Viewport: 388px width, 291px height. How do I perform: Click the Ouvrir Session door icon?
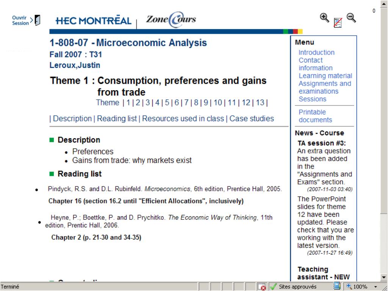tap(38, 20)
